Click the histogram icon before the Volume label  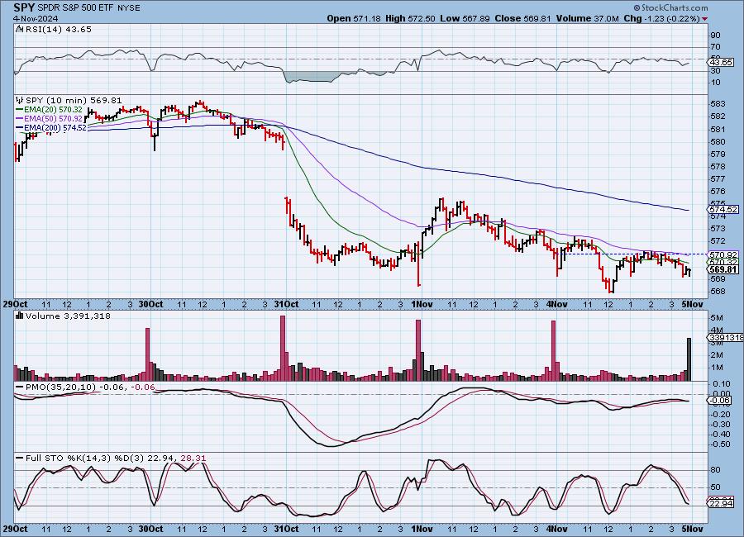(20, 316)
